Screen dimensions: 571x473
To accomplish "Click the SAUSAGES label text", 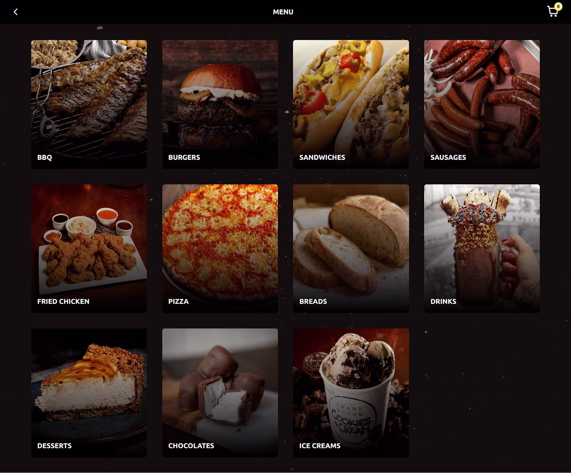I will pyautogui.click(x=448, y=157).
